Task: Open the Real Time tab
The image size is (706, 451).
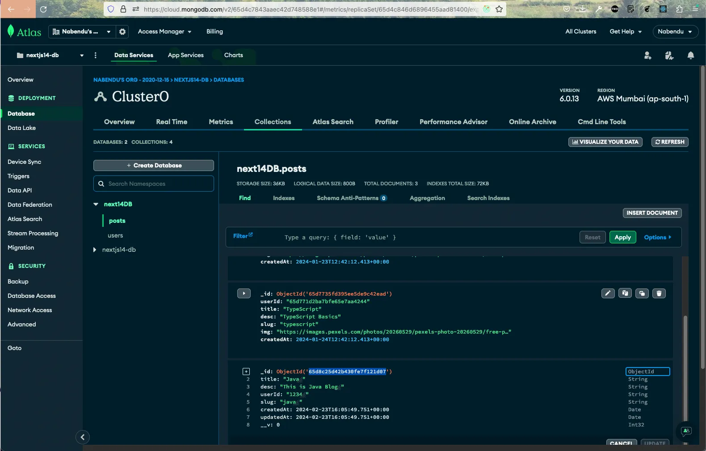Action: point(172,122)
